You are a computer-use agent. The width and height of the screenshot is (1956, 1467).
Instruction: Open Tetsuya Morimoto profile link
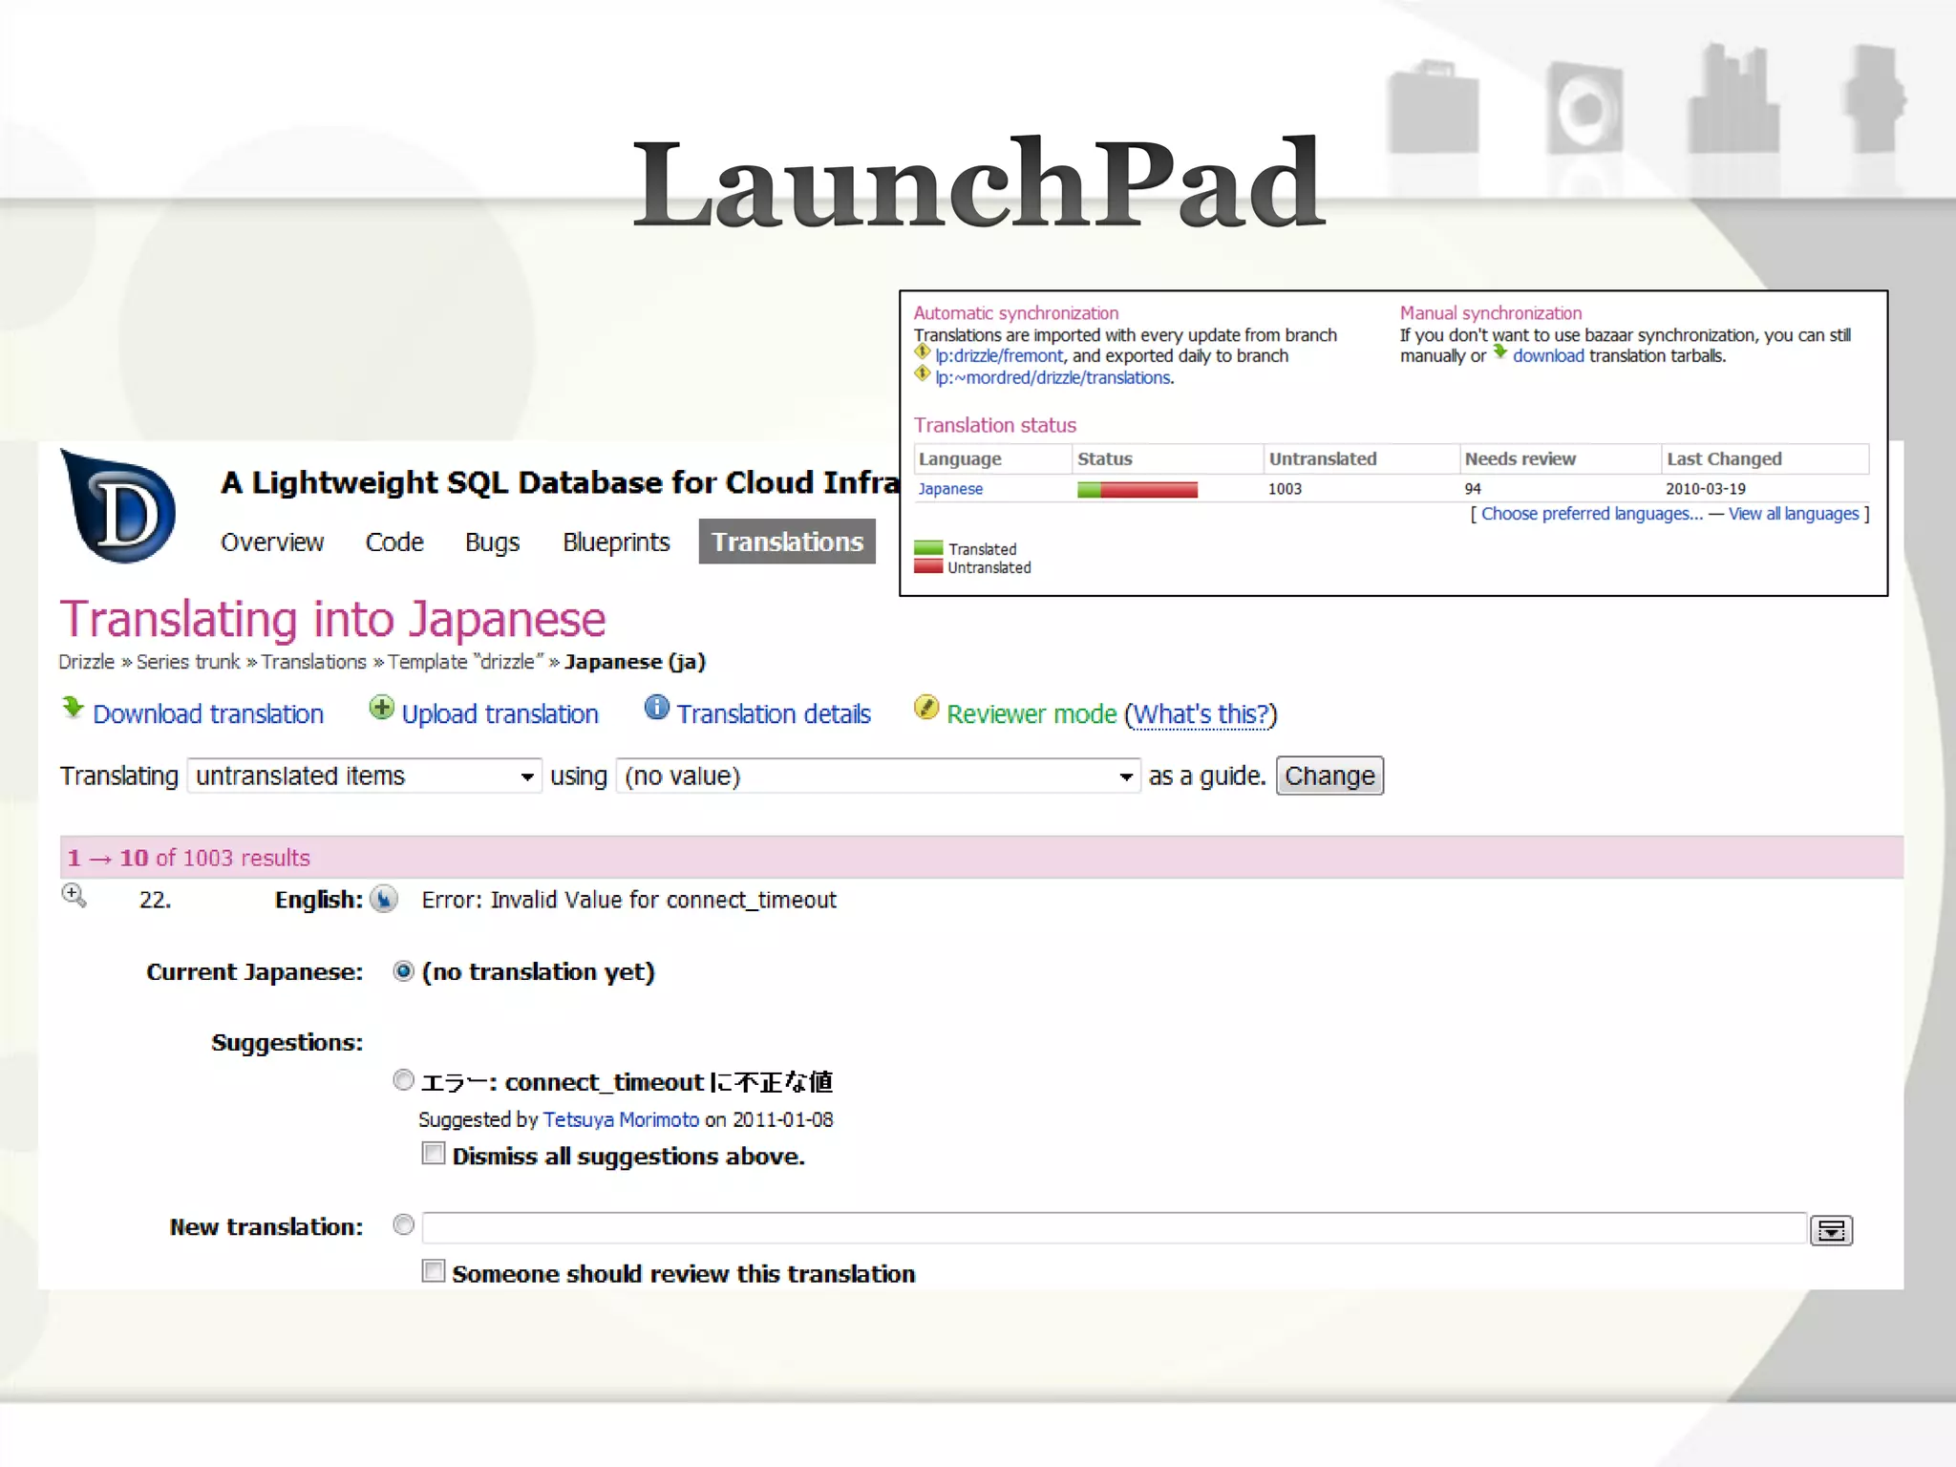621,1119
